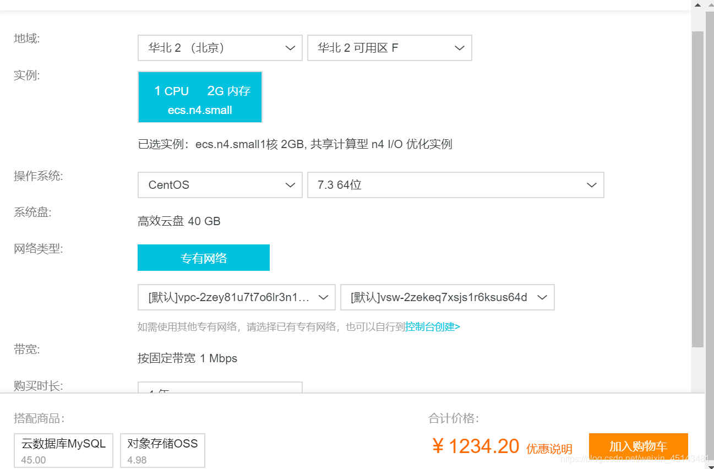The image size is (714, 469).
Task: Choose the 云数据库MySQL add-on product
Action: coord(63,450)
